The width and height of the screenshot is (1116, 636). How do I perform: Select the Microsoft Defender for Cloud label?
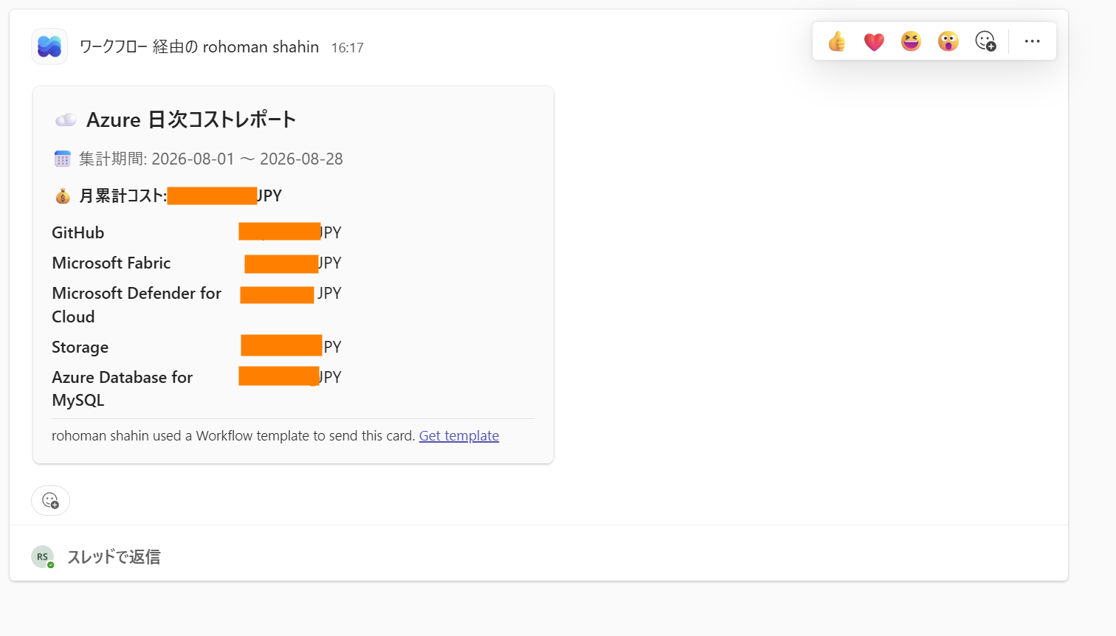point(137,305)
